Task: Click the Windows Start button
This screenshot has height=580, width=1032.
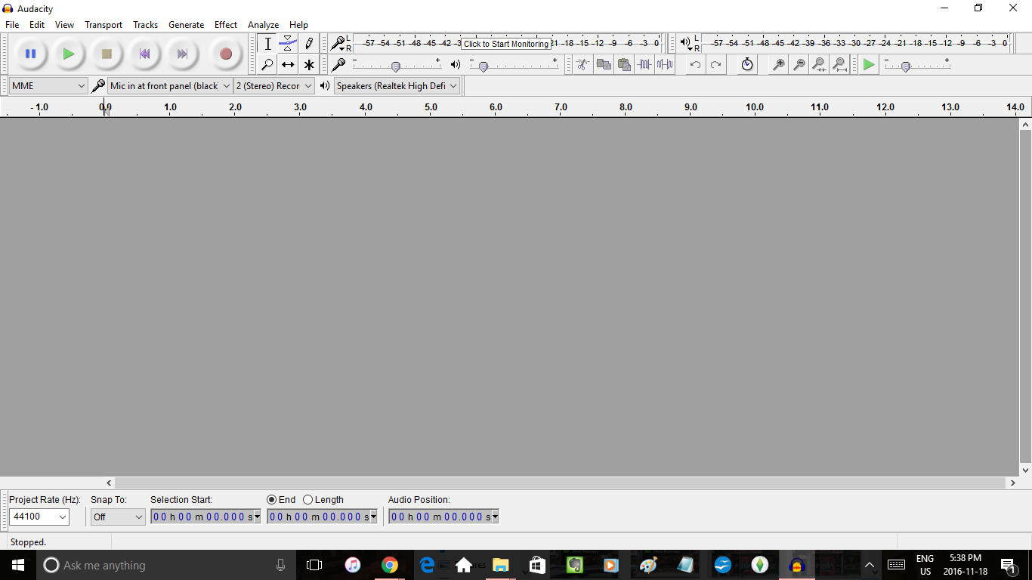Action: [x=18, y=565]
